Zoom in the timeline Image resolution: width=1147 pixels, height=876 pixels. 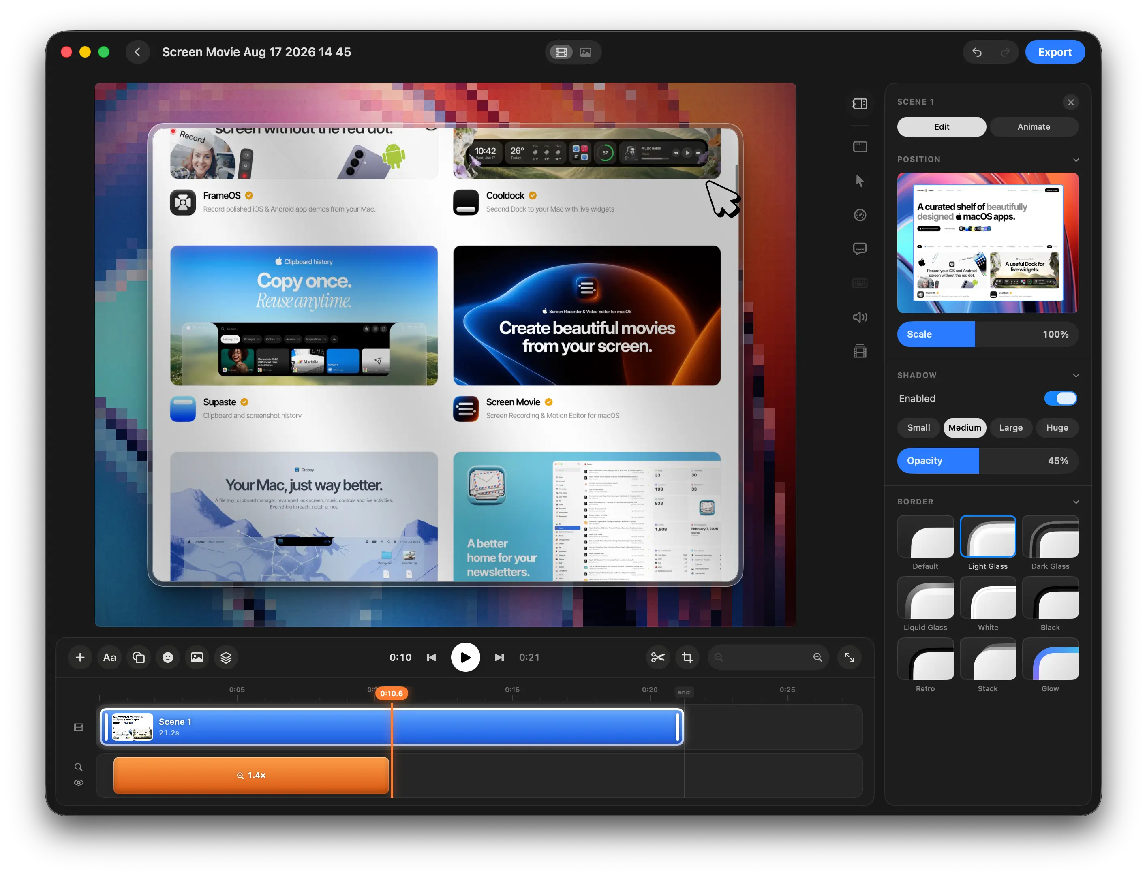[x=817, y=658]
